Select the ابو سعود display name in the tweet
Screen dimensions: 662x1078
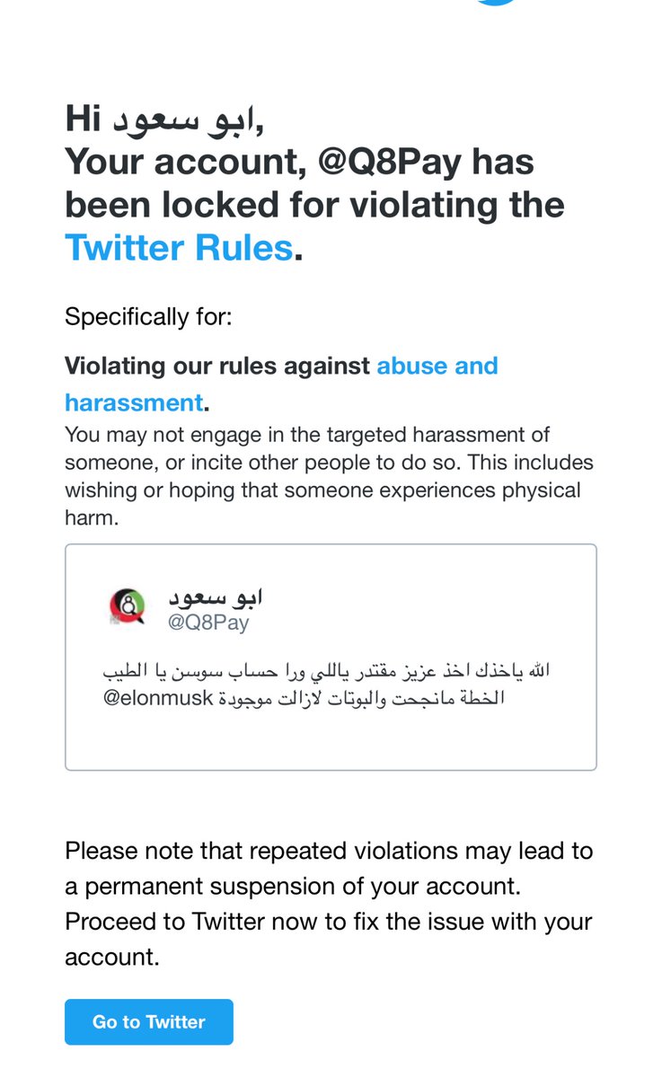point(215,597)
